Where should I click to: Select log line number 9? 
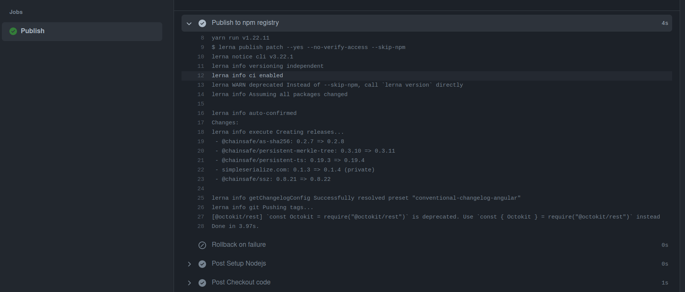pyautogui.click(x=202, y=47)
